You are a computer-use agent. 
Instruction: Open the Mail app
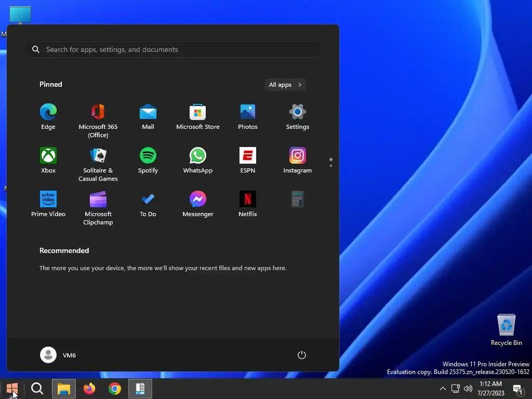(148, 117)
